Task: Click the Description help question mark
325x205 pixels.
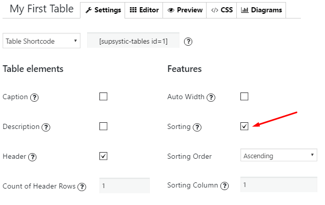Action: coord(46,127)
